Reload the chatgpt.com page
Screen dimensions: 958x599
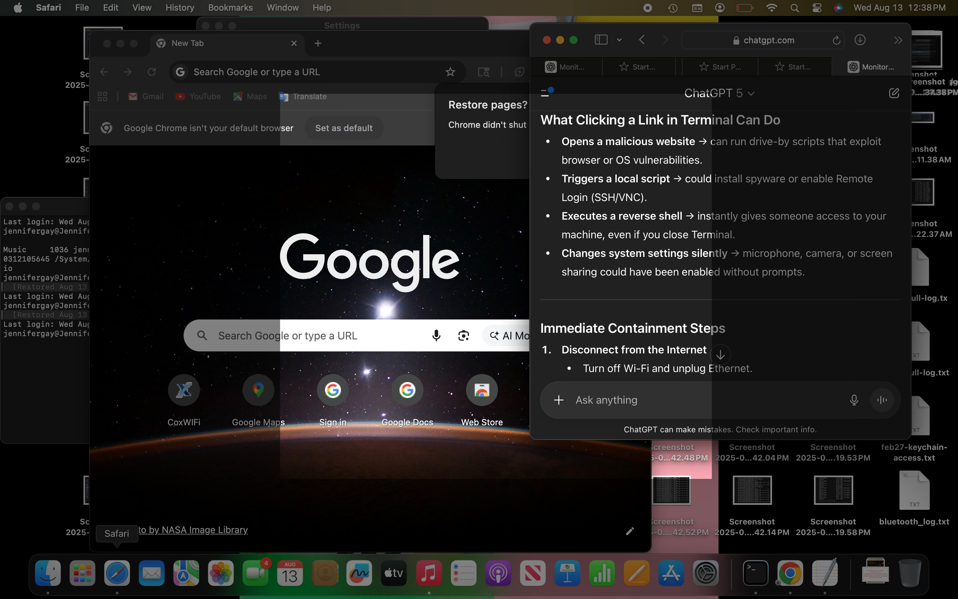coord(836,40)
